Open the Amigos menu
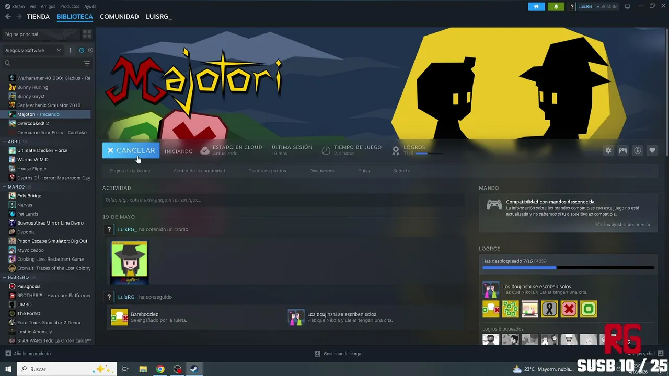Viewport: 669px width, 376px height. [48, 6]
